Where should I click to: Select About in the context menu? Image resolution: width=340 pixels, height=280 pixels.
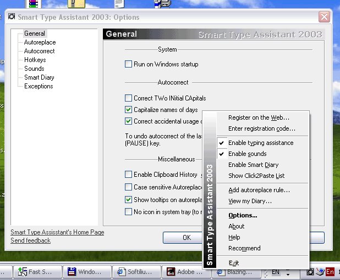pos(262,226)
